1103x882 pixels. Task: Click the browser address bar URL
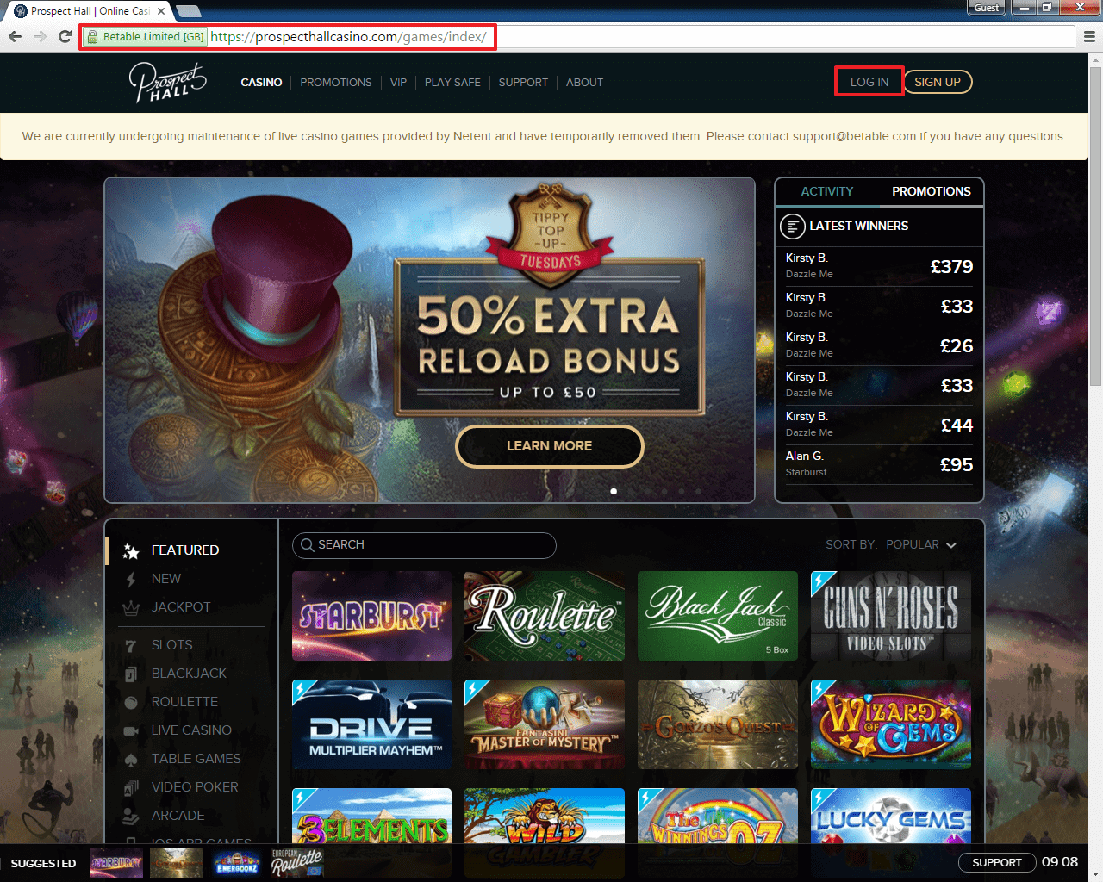click(348, 37)
